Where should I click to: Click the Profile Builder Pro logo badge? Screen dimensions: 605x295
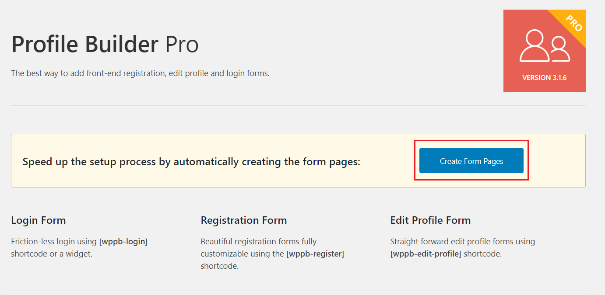(544, 51)
